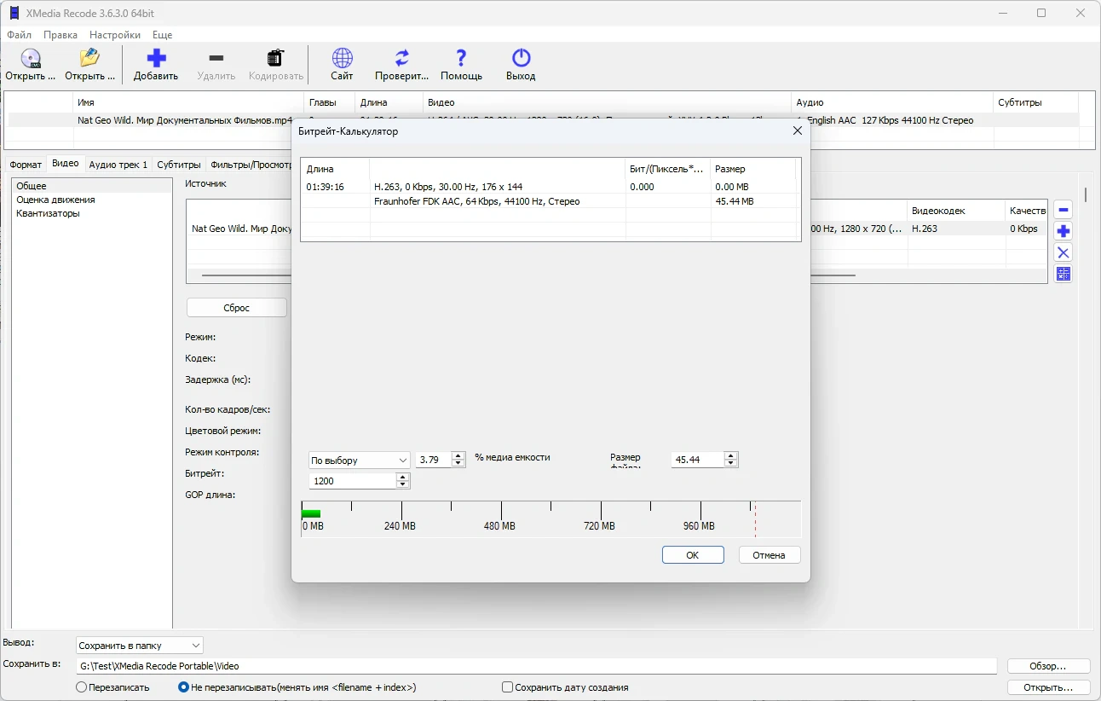Click the blue plus Добавить icon
1101x701 pixels.
pyautogui.click(x=156, y=58)
